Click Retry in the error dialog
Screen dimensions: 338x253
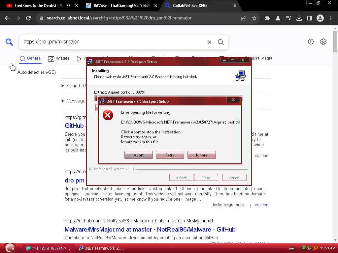pos(170,155)
